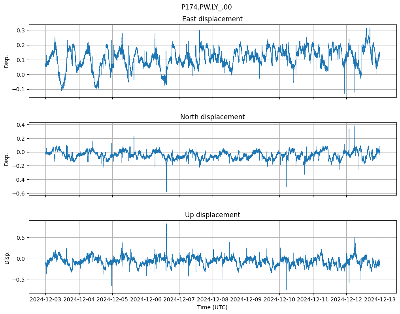Click the 2024-12-10 date tick label
Screen dimensions: 400x314
[279, 299]
